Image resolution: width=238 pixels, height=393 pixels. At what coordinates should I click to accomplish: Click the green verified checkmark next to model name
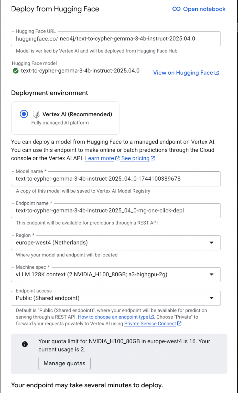15,71
